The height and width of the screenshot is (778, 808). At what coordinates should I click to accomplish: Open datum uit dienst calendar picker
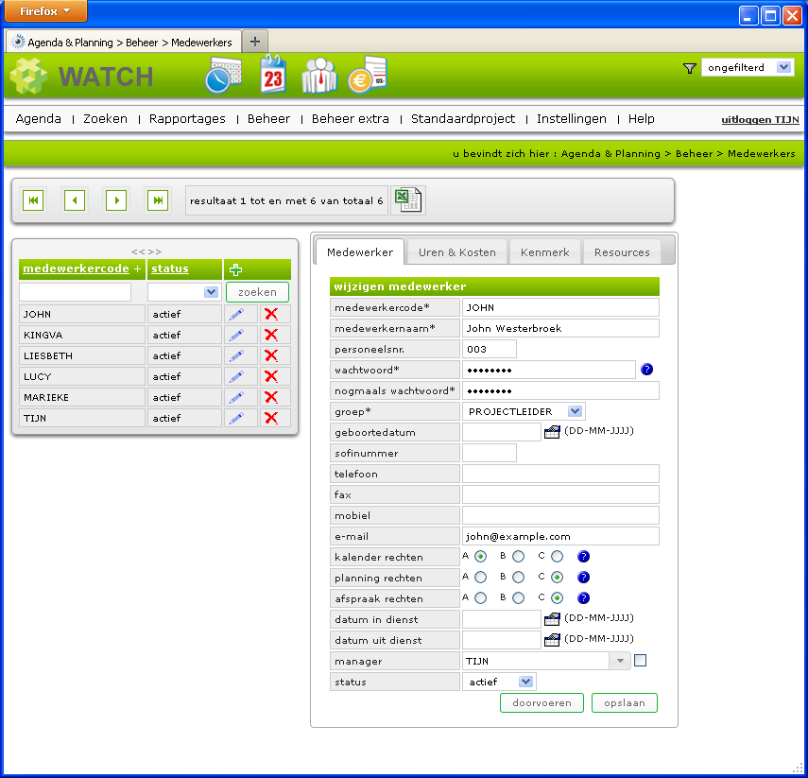tap(552, 640)
